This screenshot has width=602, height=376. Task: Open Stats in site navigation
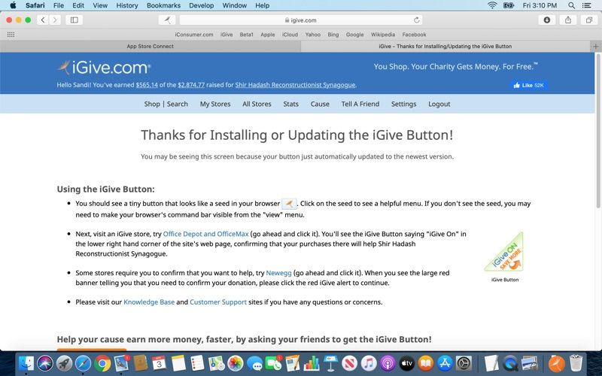tap(290, 104)
